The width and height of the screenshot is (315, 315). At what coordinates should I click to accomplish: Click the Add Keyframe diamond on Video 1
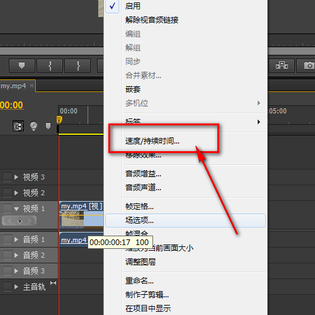click(x=20, y=220)
